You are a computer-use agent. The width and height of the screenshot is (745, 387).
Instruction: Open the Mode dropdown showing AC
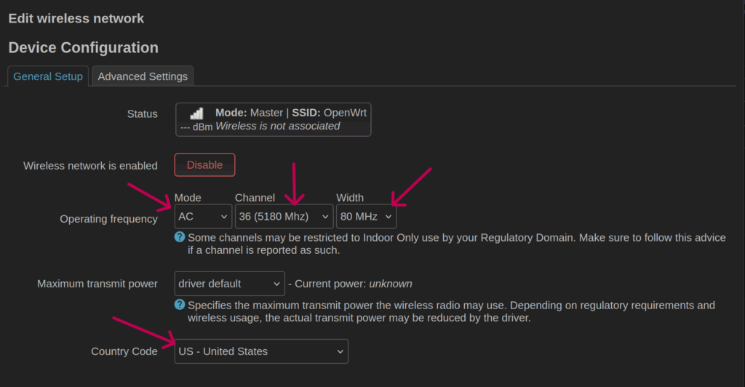(203, 216)
